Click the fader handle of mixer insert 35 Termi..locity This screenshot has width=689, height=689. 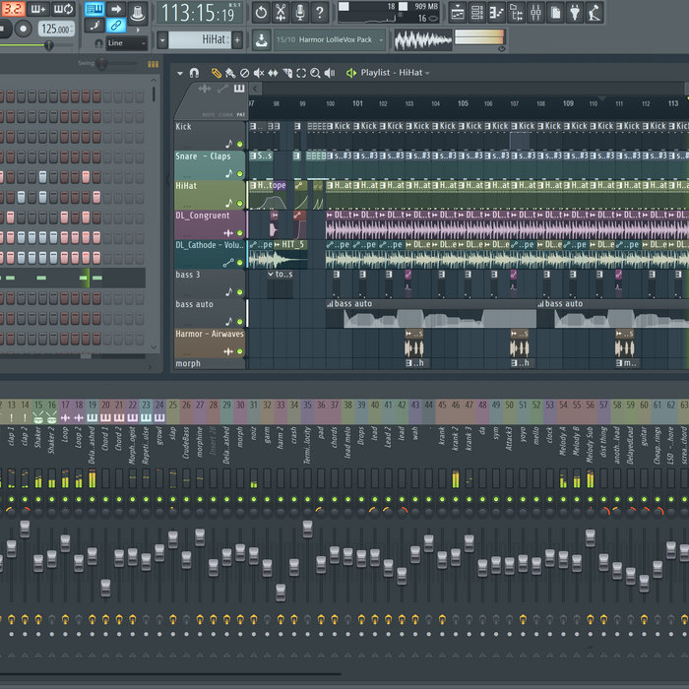click(307, 529)
